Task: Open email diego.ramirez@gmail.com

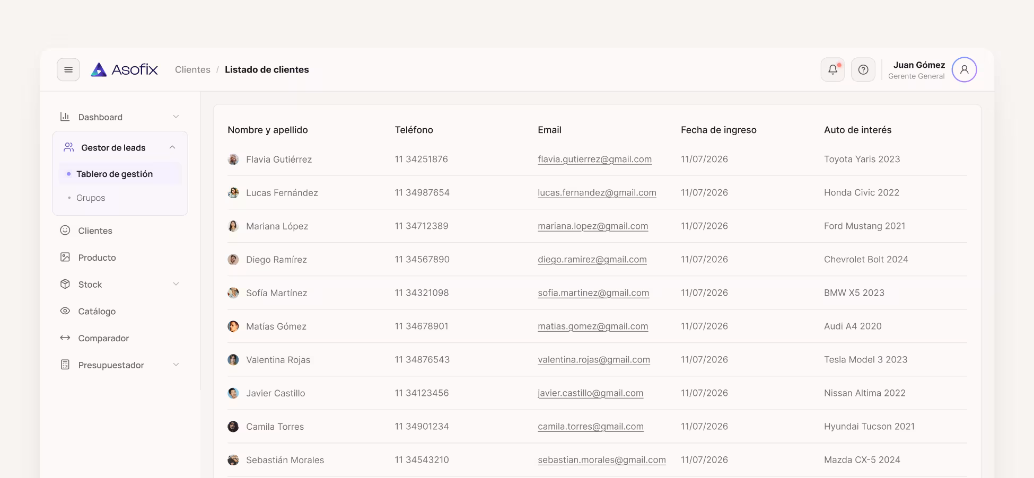Action: coord(592,259)
